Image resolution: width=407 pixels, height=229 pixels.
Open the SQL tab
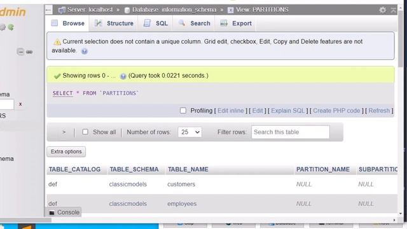pyautogui.click(x=156, y=24)
